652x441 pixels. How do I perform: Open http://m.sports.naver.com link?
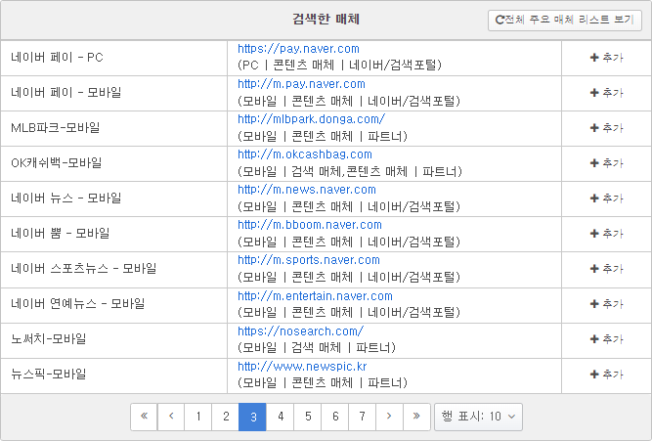309,260
